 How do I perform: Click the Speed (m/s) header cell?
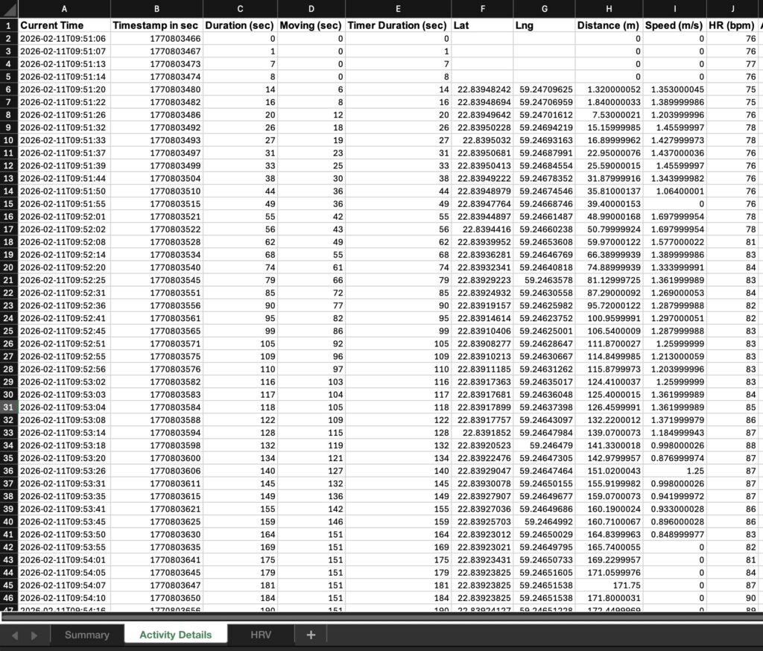coord(674,25)
